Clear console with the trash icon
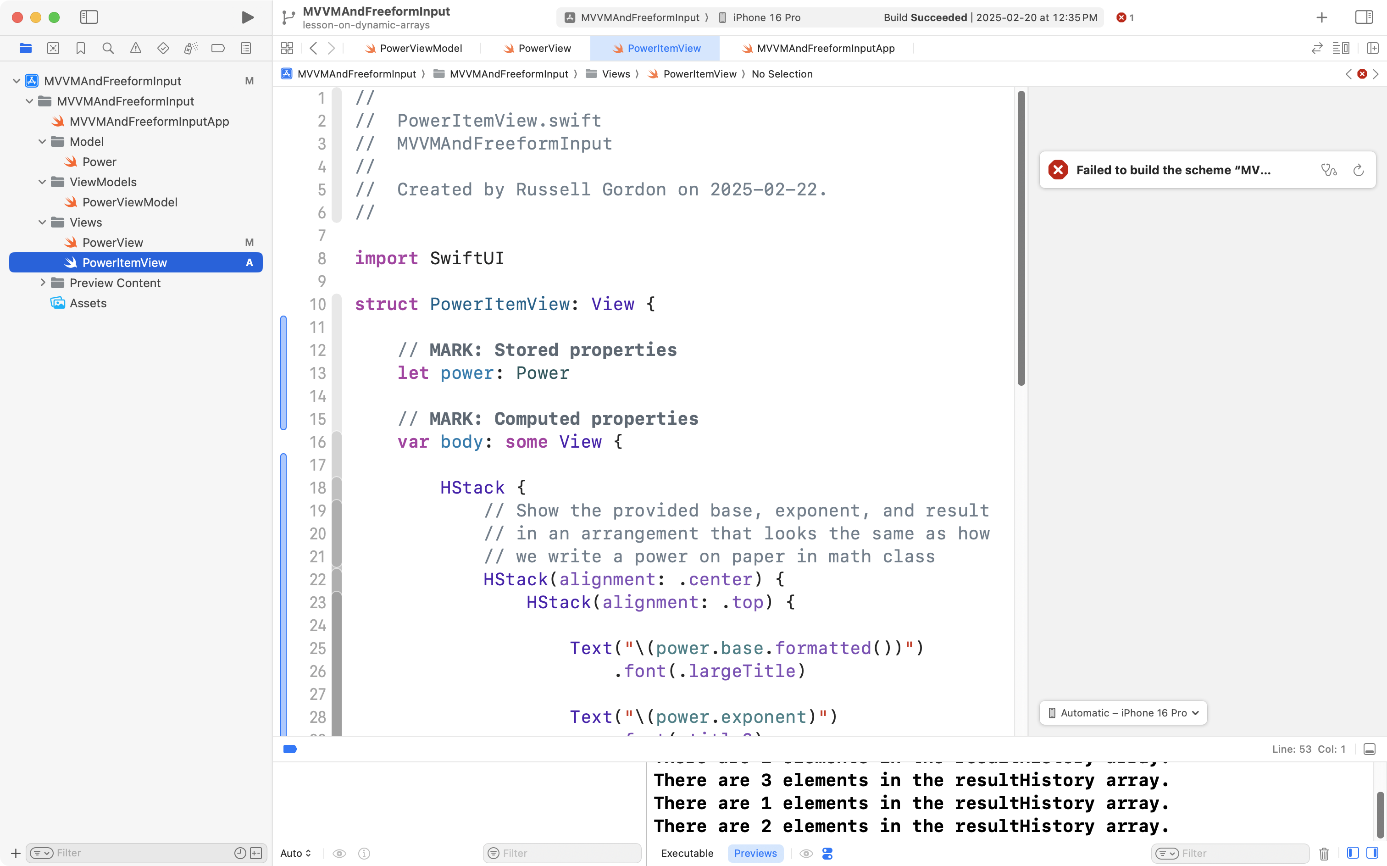The width and height of the screenshot is (1387, 866). (1324, 854)
